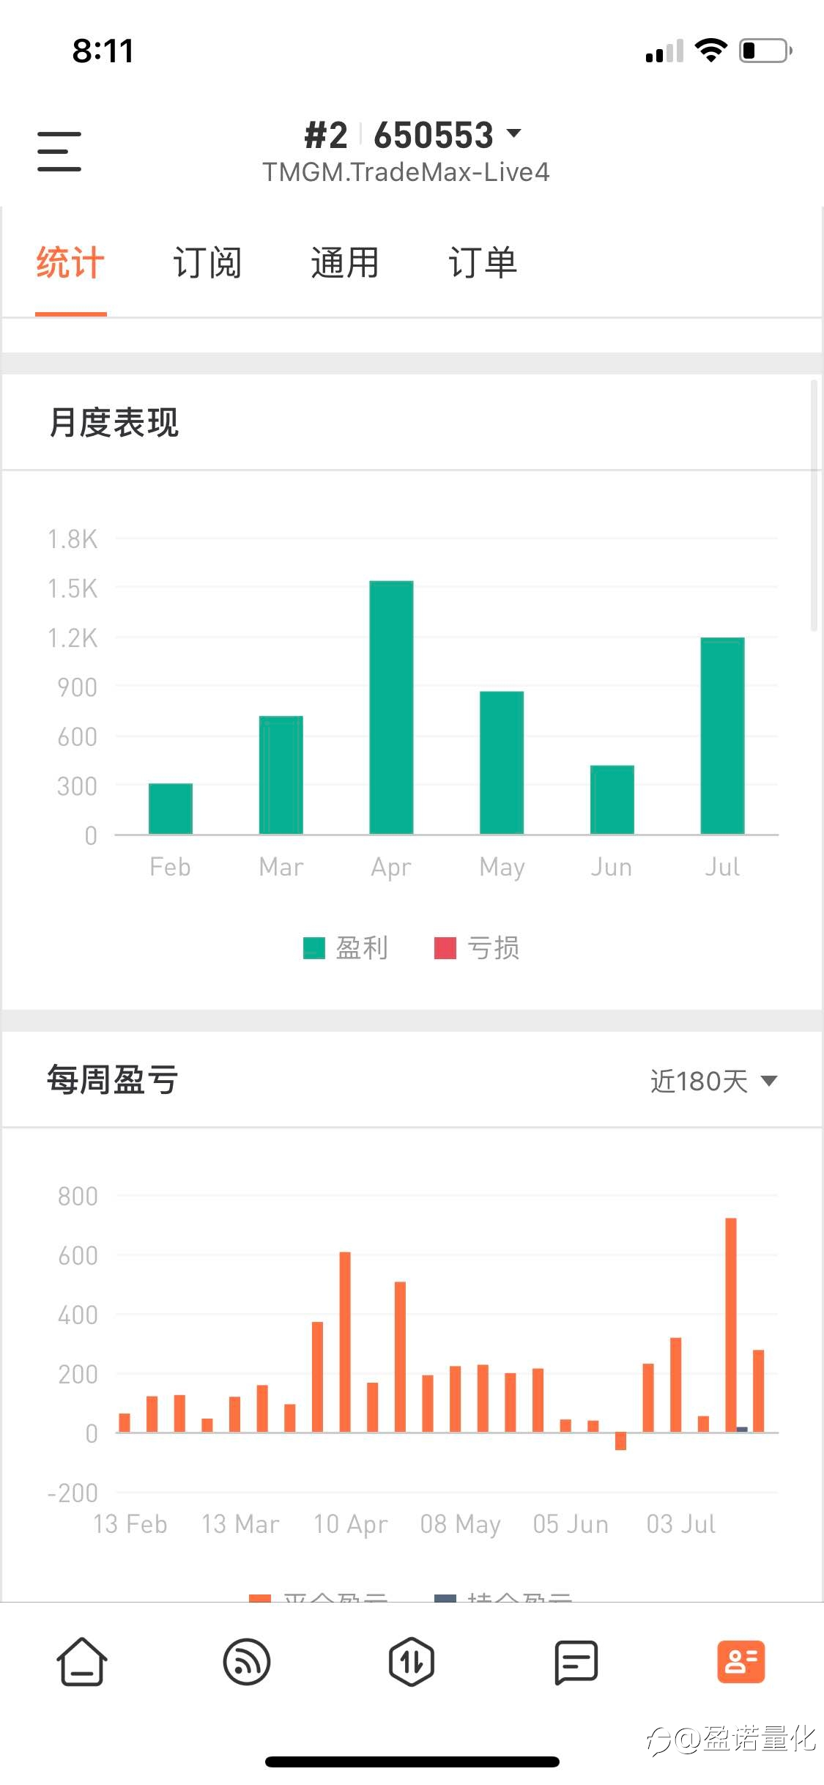This screenshot has height=1785, width=824.
Task: Toggle the green 盈利 legend series
Action: [346, 947]
